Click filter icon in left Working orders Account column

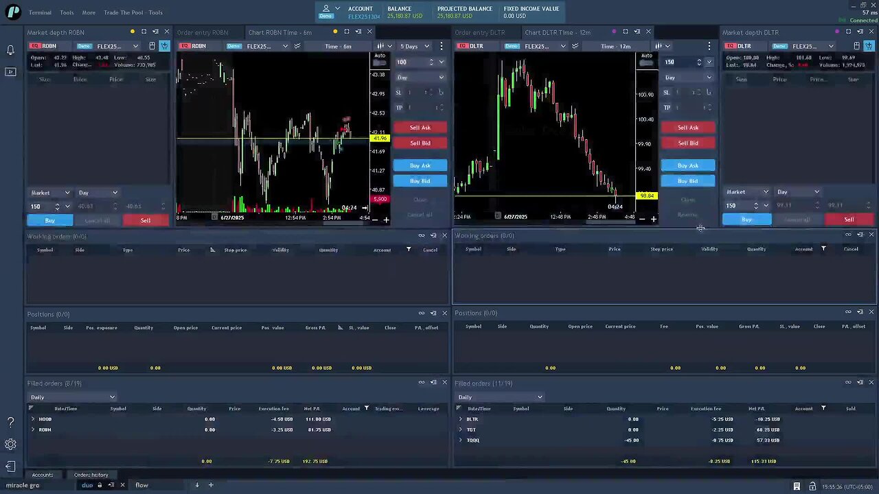click(409, 250)
